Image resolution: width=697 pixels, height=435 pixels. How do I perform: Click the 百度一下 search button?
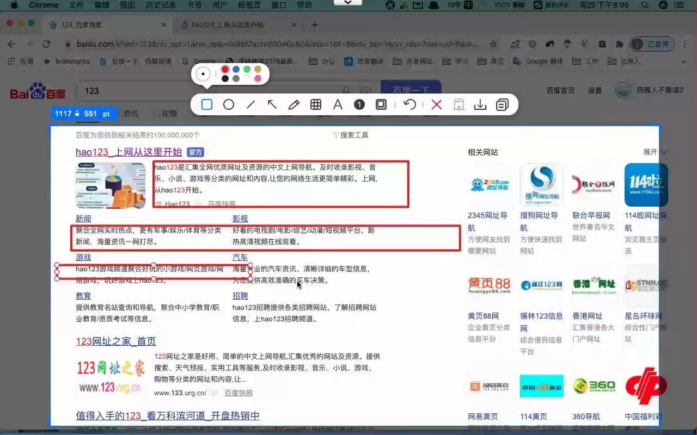point(411,91)
